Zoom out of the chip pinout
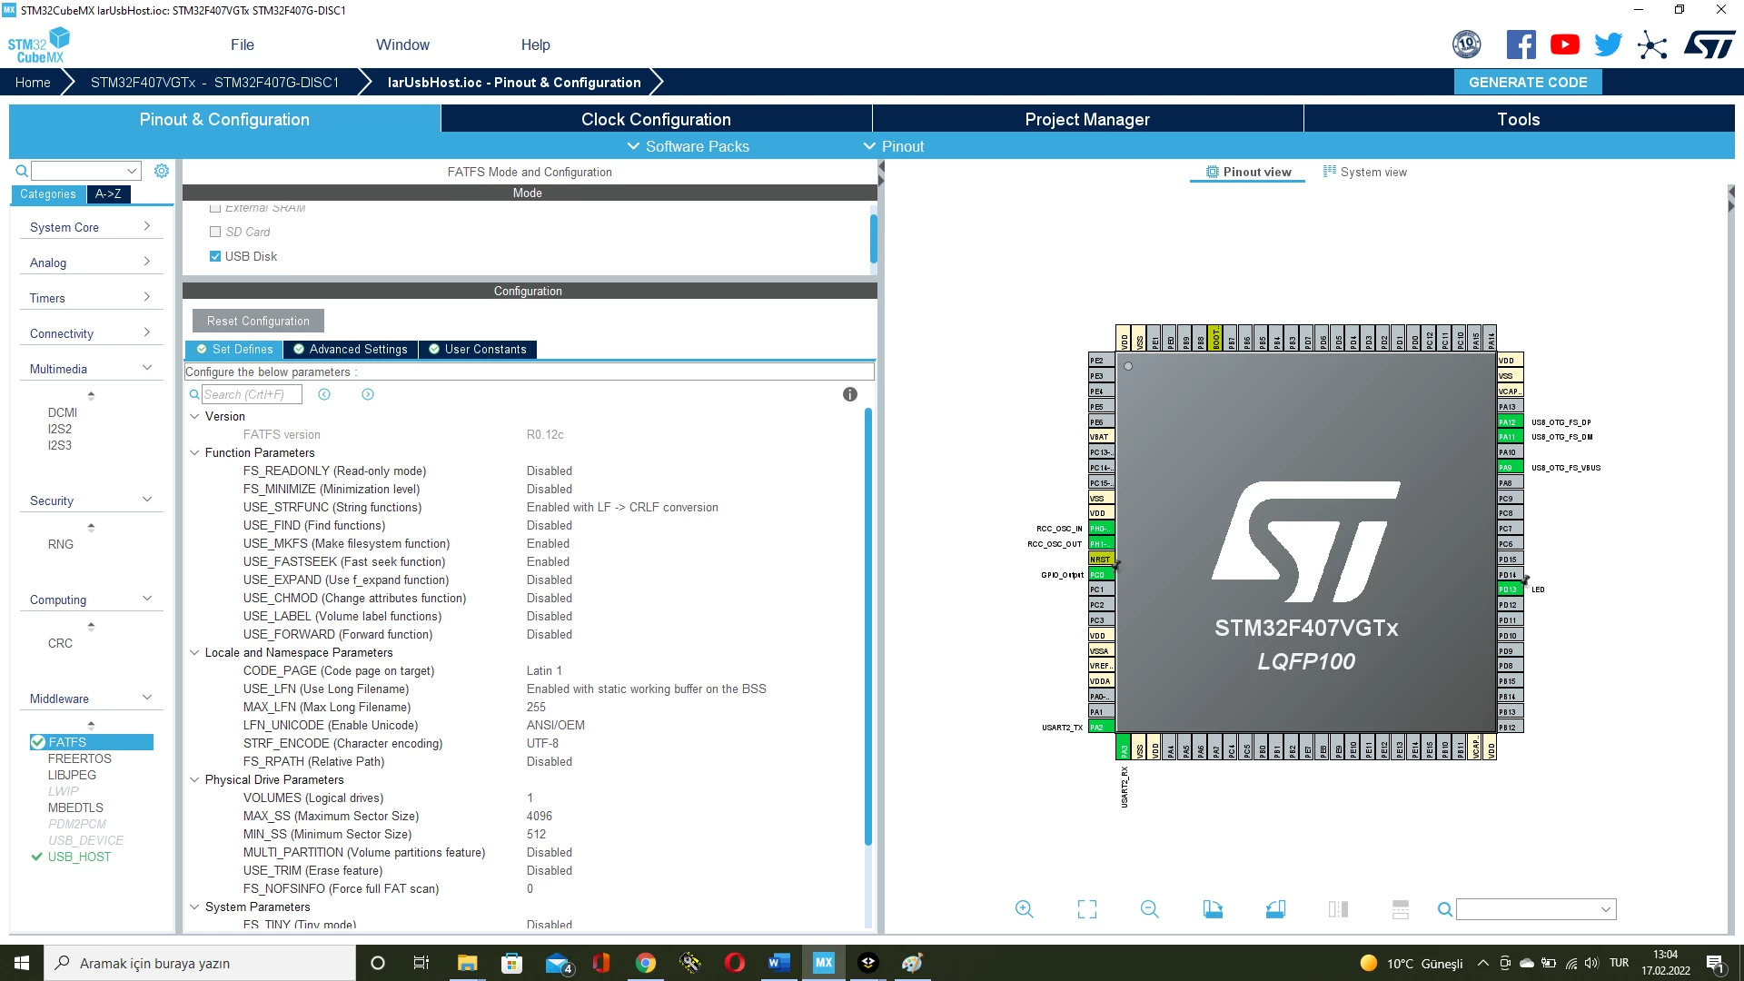The image size is (1744, 981). [1149, 909]
